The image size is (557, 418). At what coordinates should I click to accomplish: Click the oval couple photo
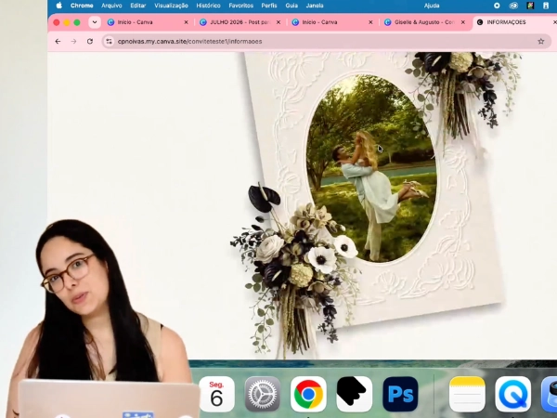point(371,168)
